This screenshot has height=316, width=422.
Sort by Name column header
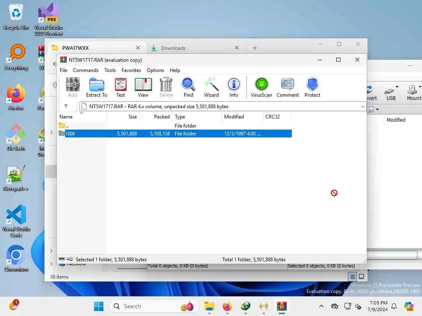82,116
